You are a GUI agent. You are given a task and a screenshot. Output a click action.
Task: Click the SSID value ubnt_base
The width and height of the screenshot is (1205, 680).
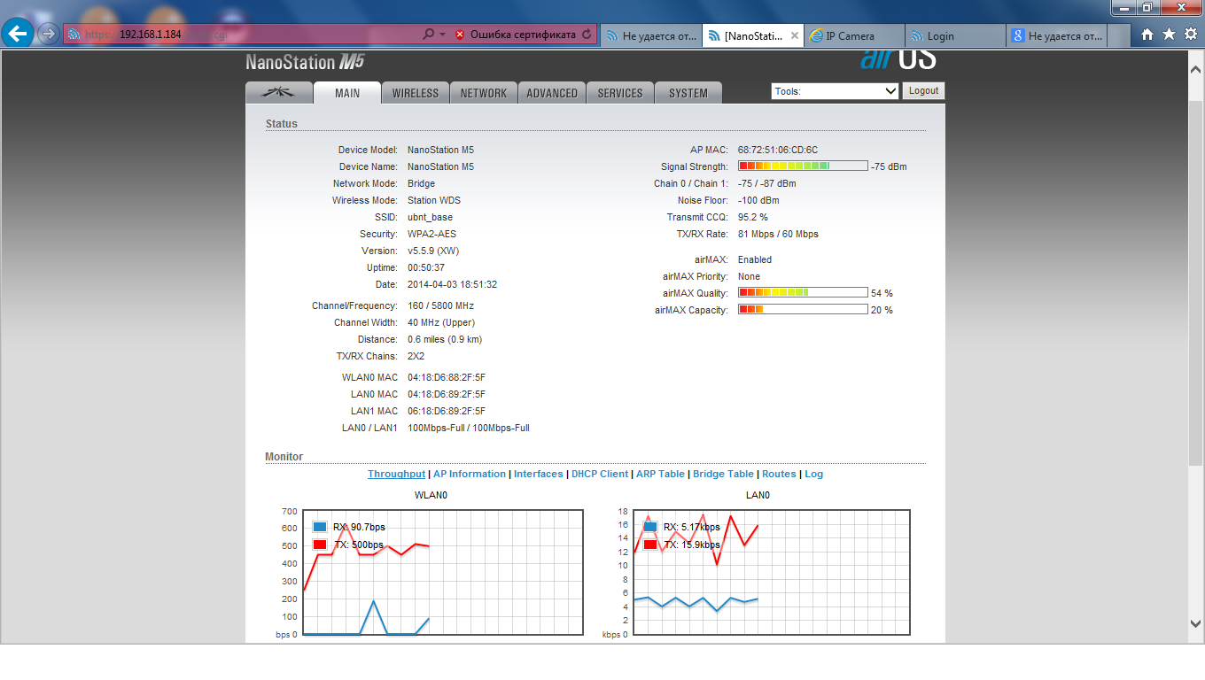(430, 217)
